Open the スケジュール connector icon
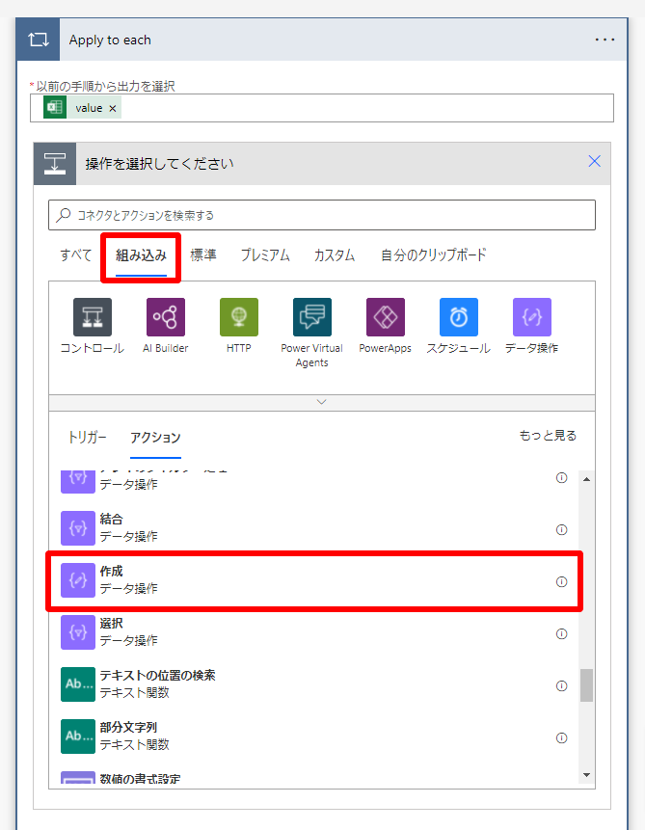 (x=459, y=317)
